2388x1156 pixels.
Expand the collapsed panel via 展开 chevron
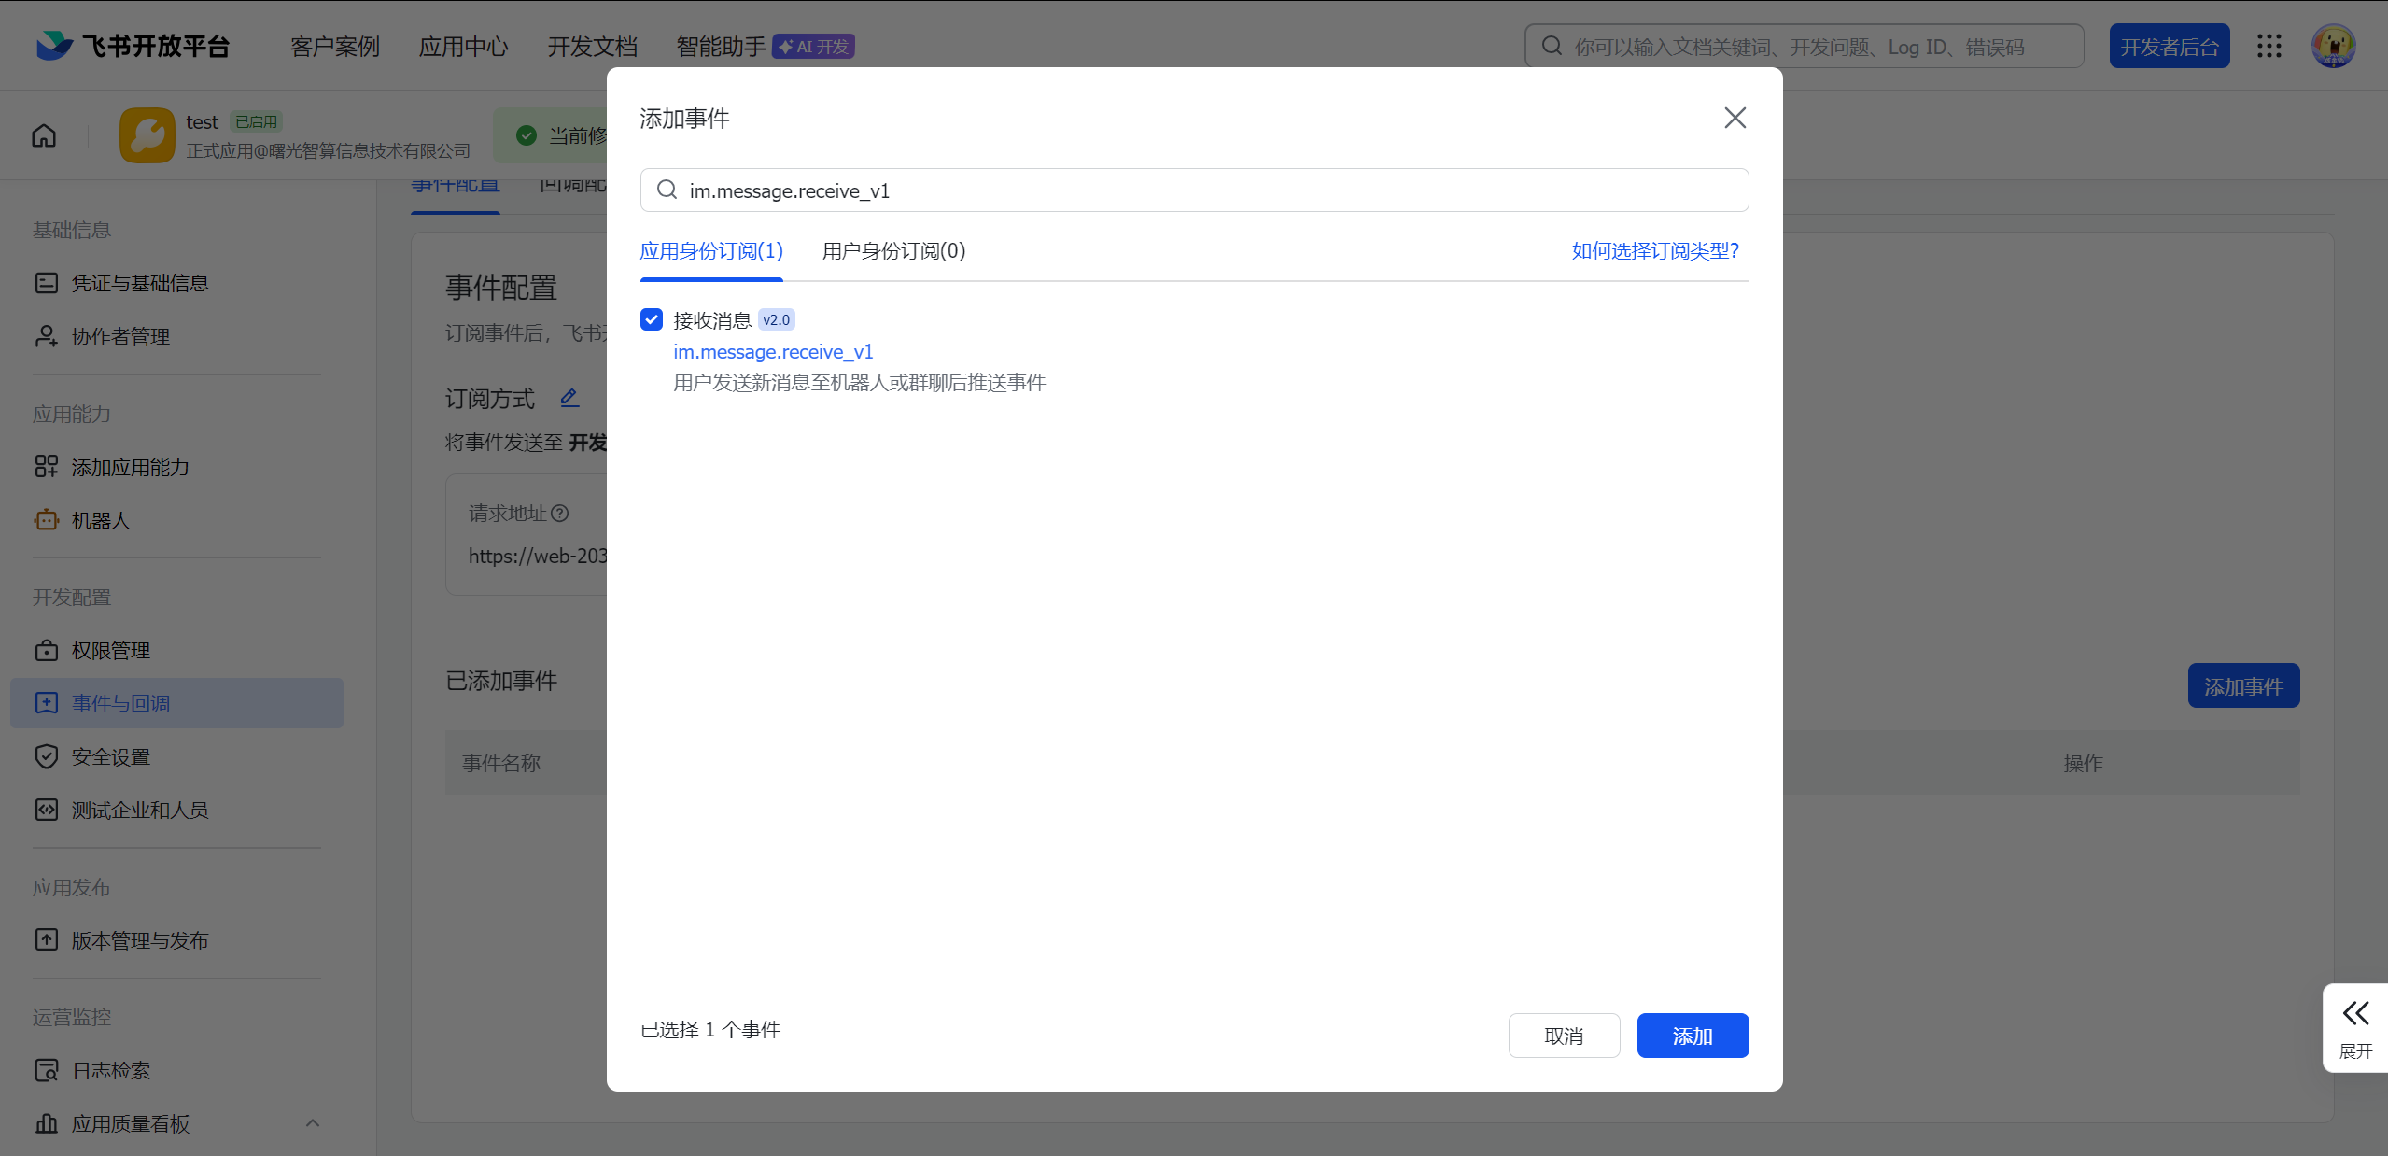tap(2354, 1013)
